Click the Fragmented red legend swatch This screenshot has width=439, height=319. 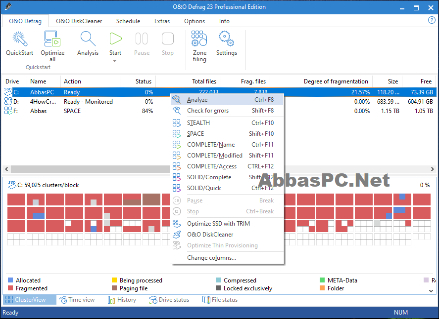tap(10, 288)
